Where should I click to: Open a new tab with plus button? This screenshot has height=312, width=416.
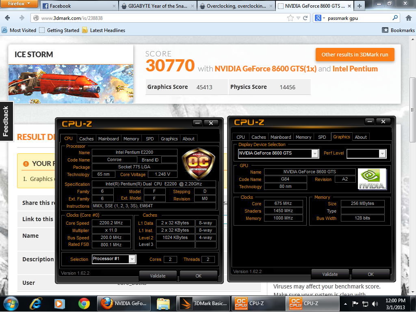point(359,6)
